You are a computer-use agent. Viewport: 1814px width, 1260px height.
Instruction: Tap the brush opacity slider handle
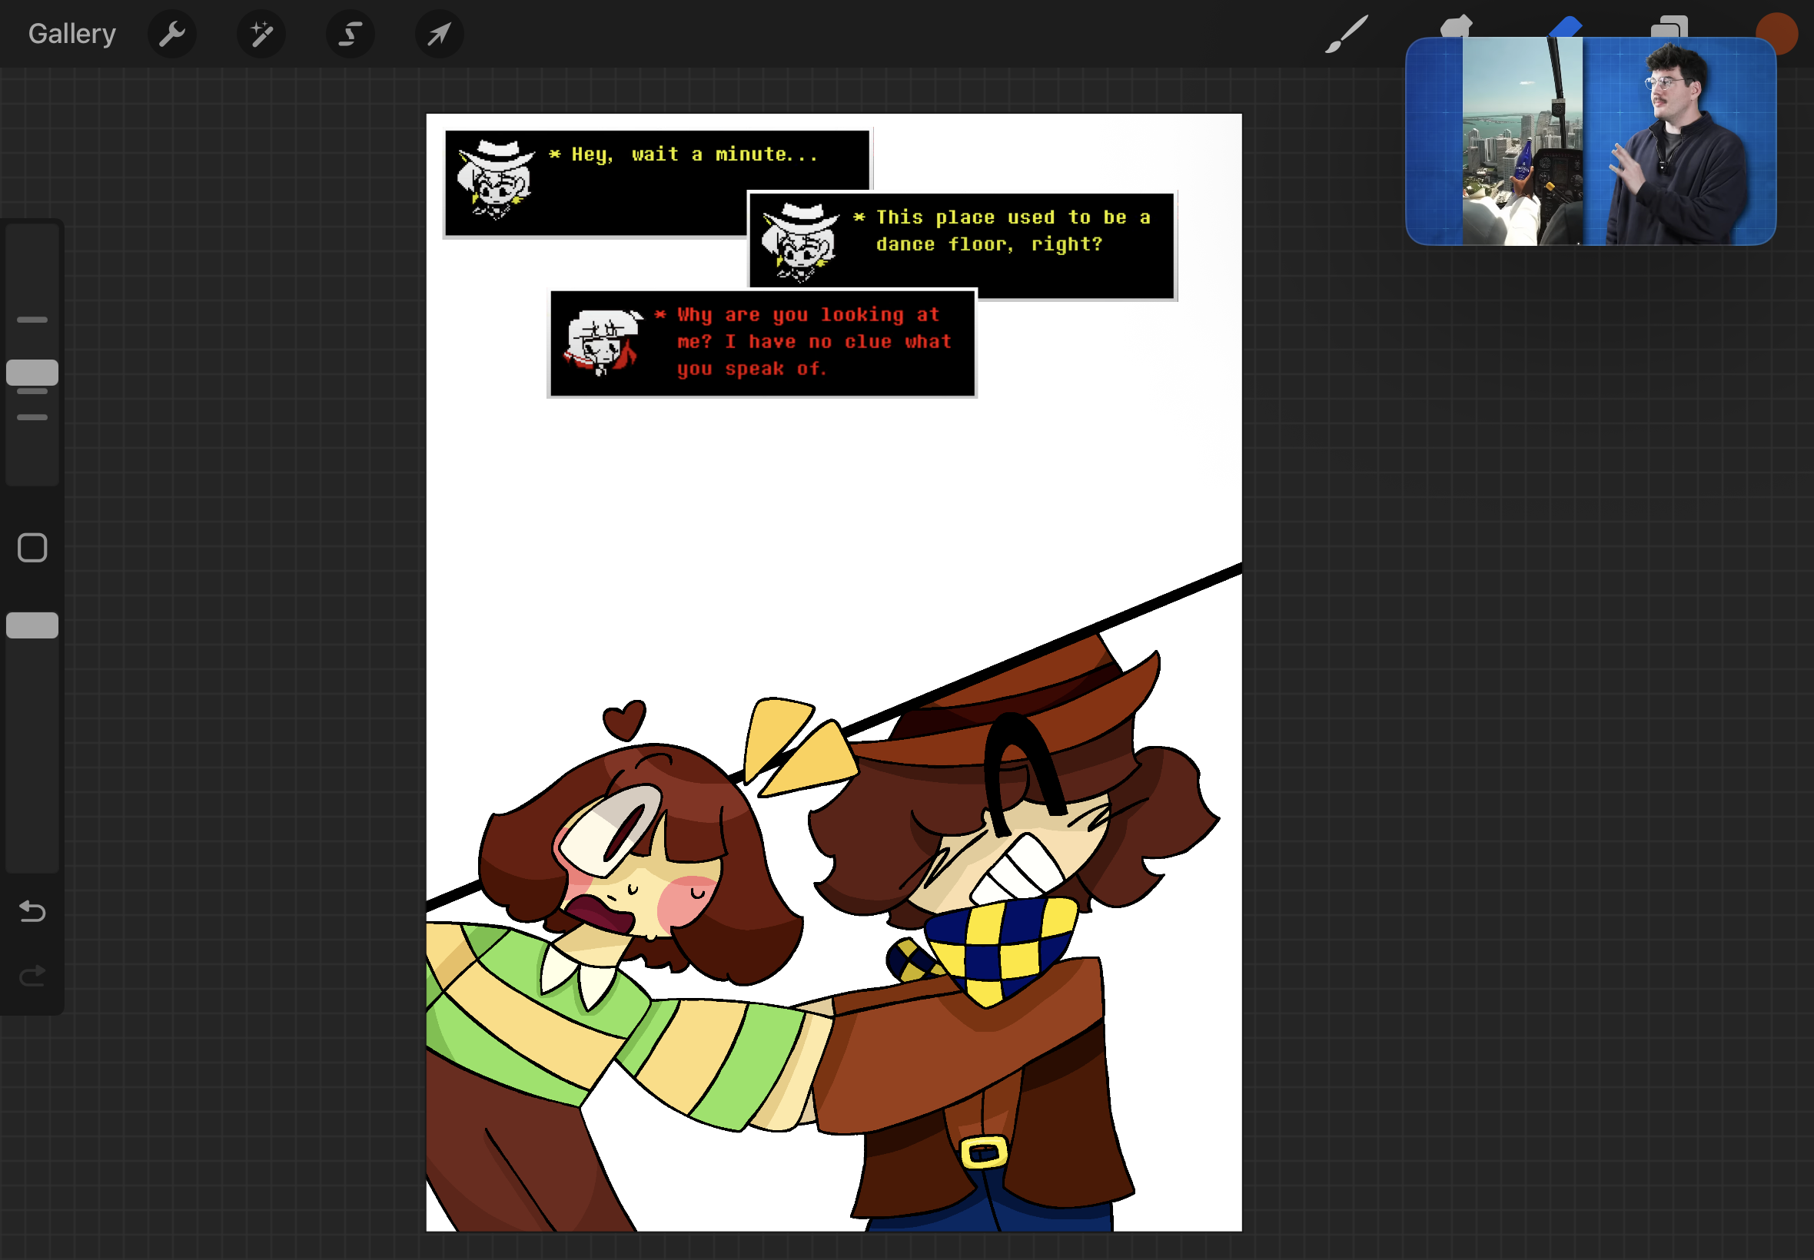(32, 625)
